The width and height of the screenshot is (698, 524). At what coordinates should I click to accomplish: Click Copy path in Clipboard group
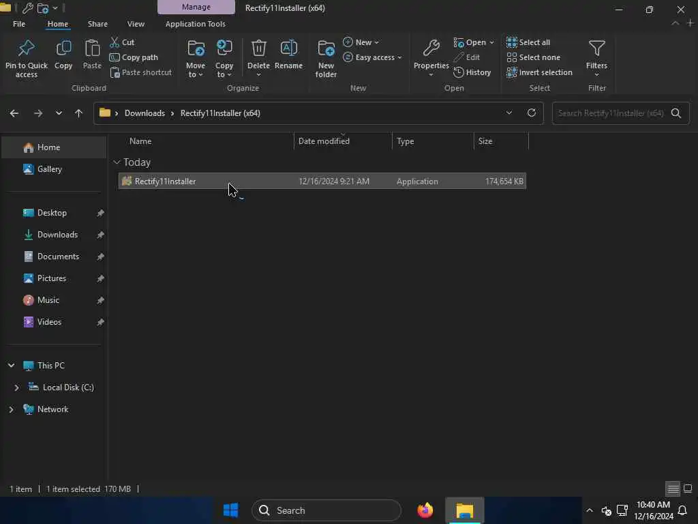pyautogui.click(x=134, y=57)
